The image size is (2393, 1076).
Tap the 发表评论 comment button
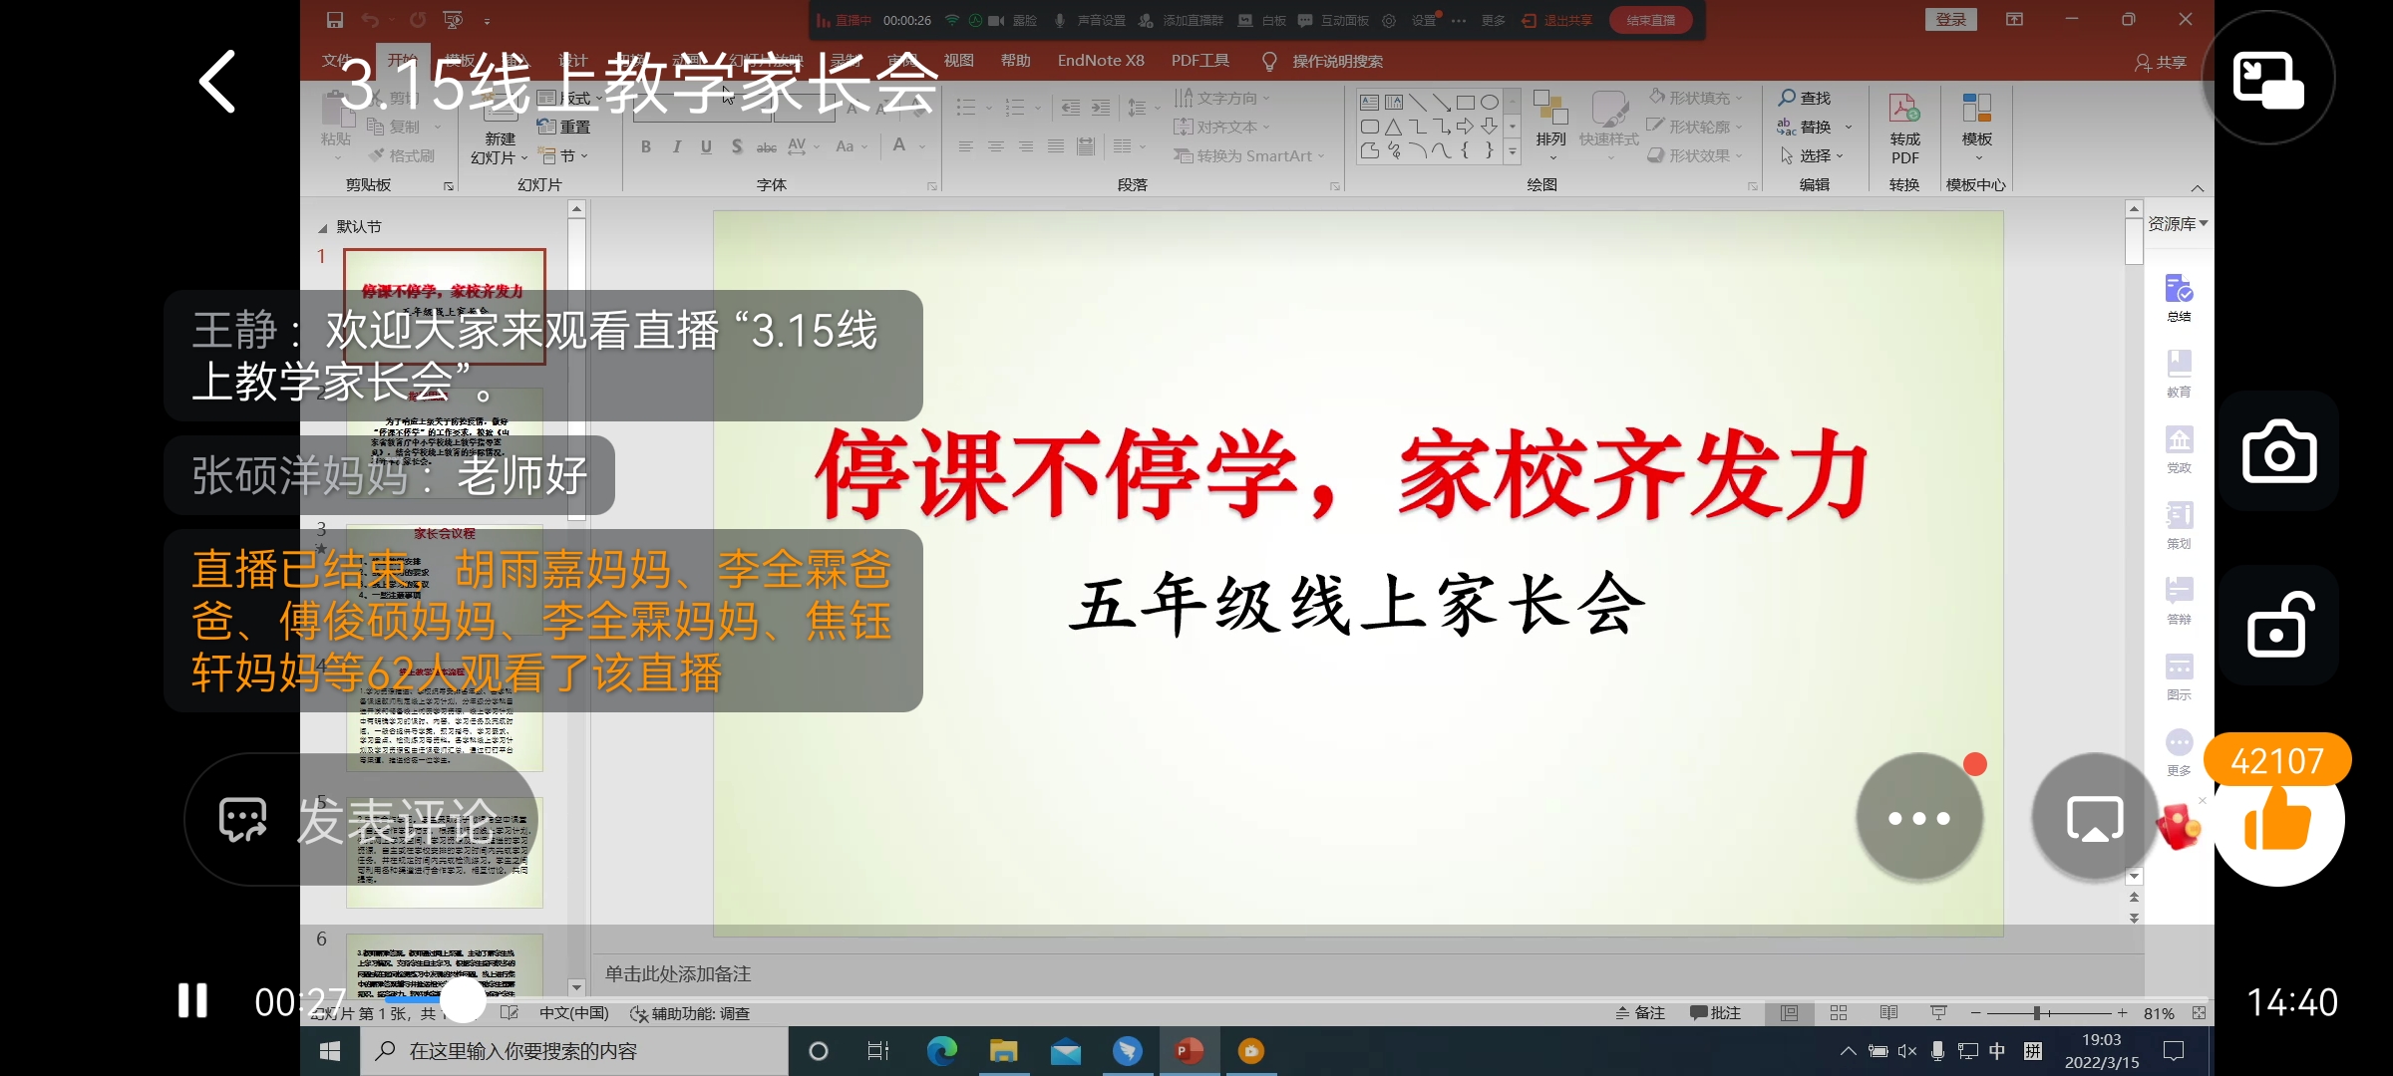(x=359, y=821)
